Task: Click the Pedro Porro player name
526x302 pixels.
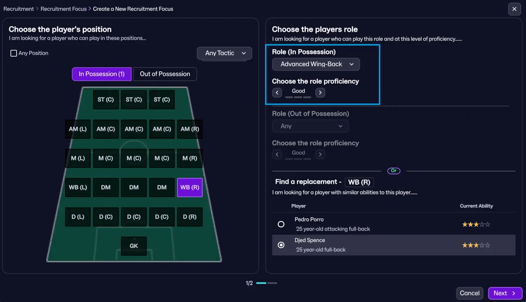Action: pyautogui.click(x=309, y=219)
